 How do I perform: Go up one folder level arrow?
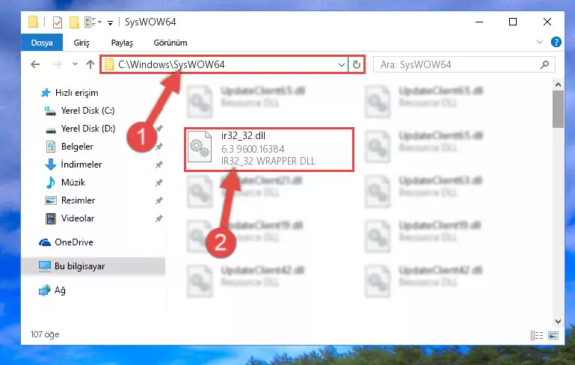90,64
